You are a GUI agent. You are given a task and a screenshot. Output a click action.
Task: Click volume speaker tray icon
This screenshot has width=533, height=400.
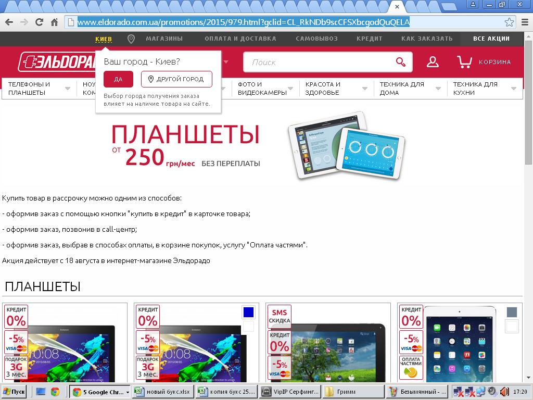[x=504, y=392]
